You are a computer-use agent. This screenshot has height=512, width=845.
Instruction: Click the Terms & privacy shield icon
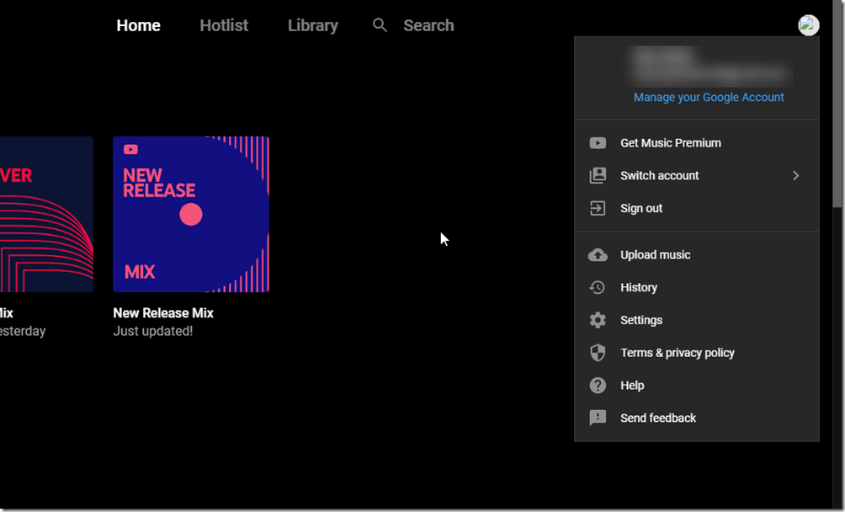click(598, 354)
